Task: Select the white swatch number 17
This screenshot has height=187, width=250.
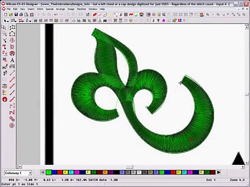Action: click(139, 172)
